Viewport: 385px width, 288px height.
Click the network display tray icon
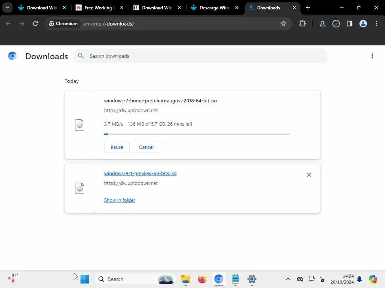click(312, 279)
